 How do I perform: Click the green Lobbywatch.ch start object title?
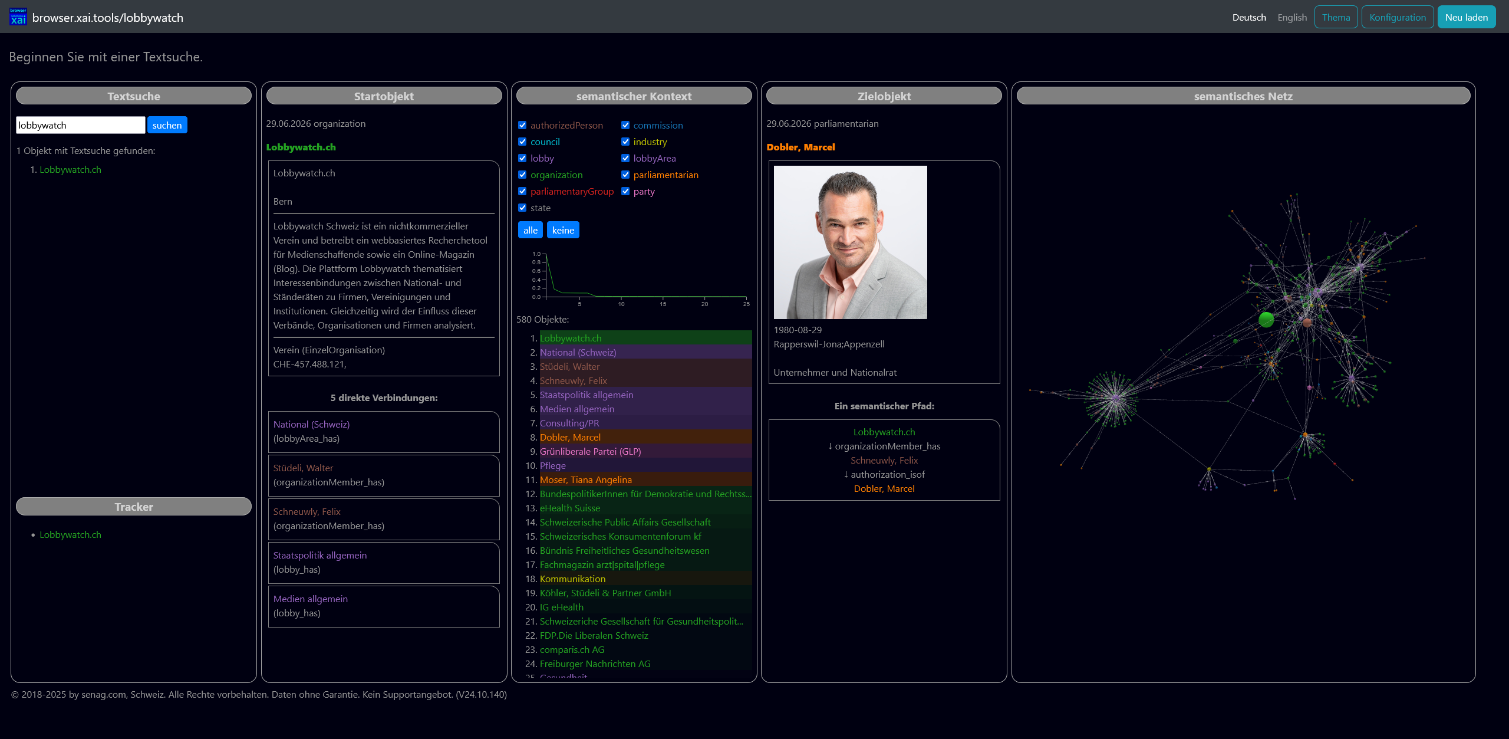[x=301, y=147]
